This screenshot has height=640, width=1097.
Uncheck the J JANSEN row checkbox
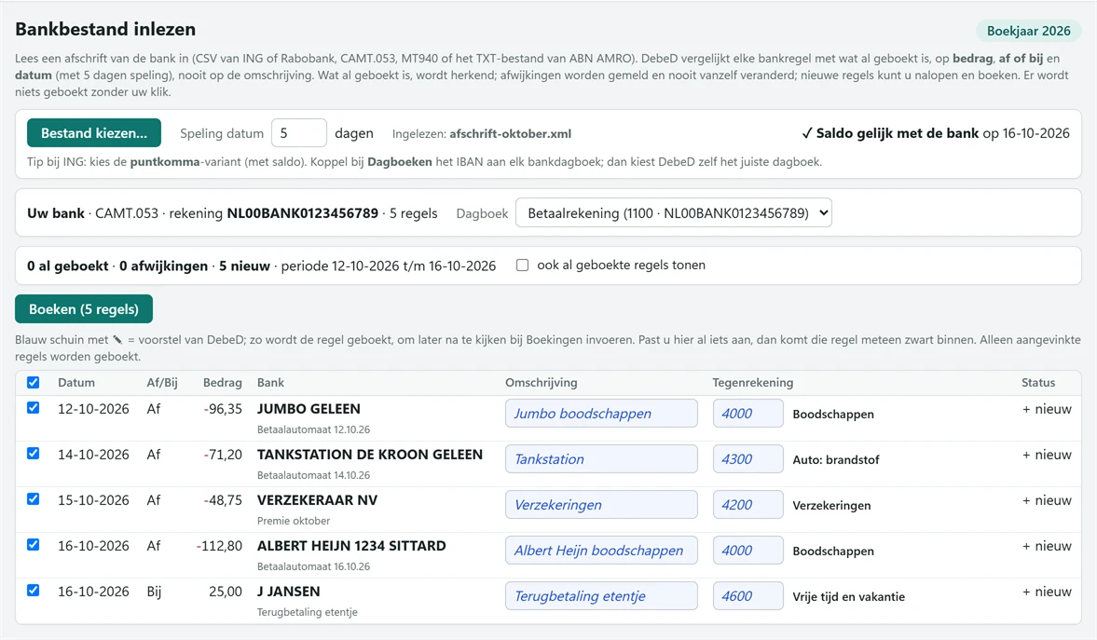pyautogui.click(x=33, y=591)
